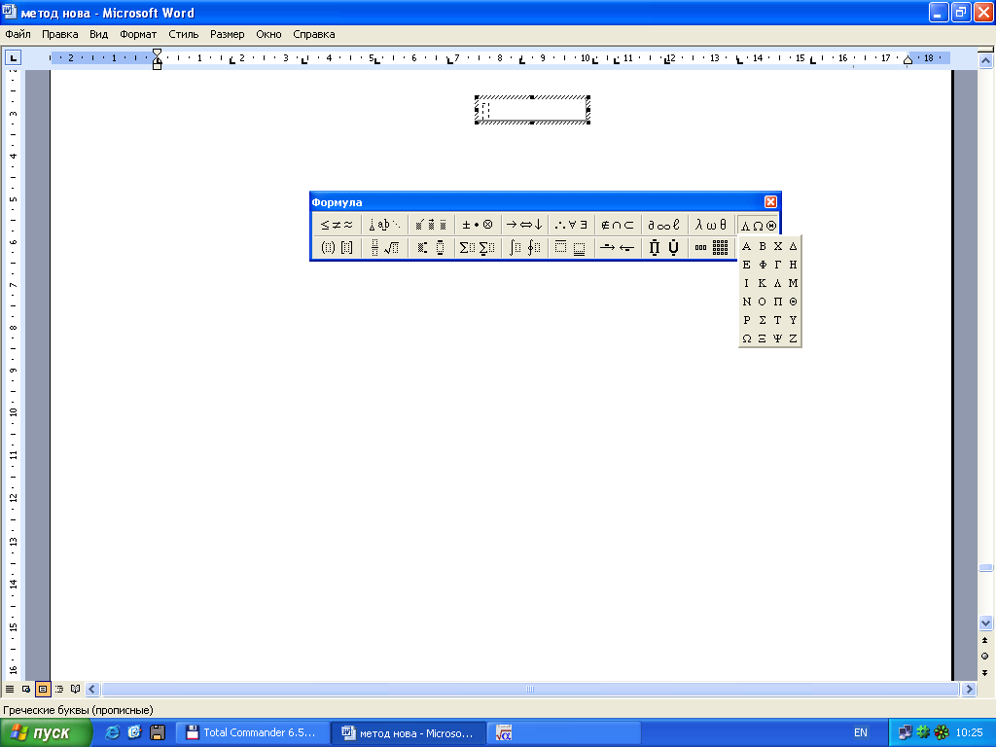Insert capital Alpha from Greek palette
This screenshot has width=996, height=747.
point(747,246)
